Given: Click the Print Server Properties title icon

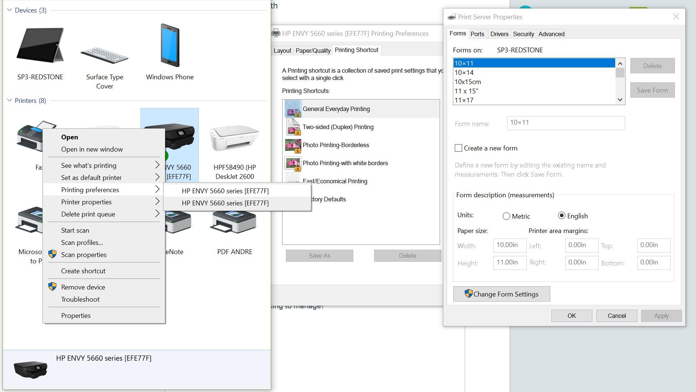Looking at the screenshot, I should [x=451, y=17].
